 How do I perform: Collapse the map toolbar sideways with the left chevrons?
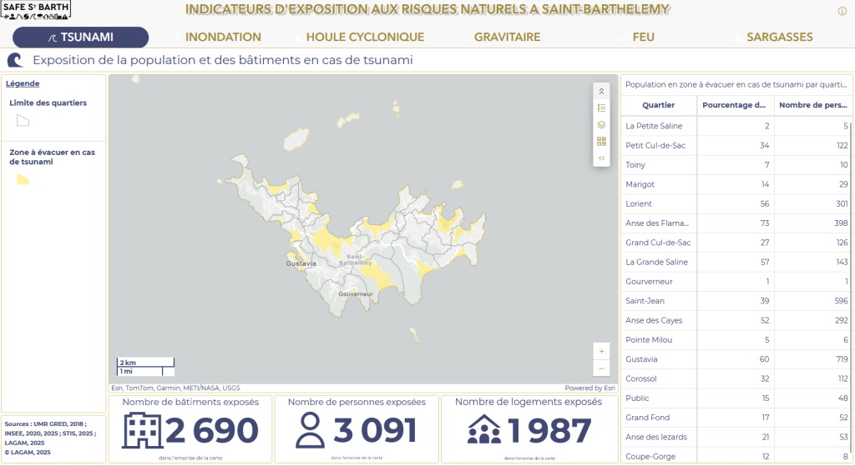tap(601, 158)
